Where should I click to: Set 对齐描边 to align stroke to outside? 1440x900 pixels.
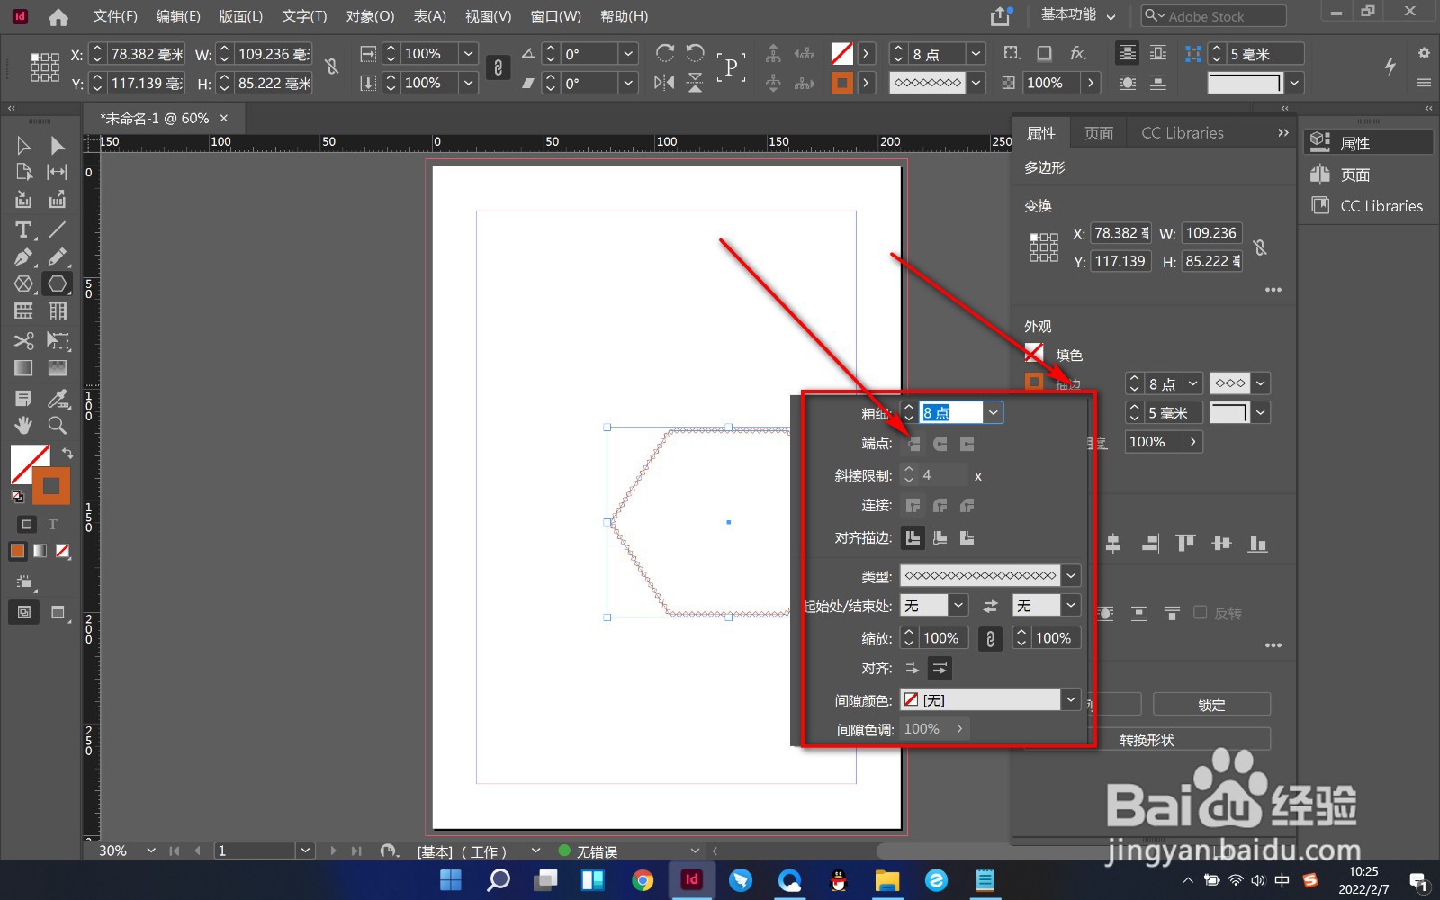967,538
